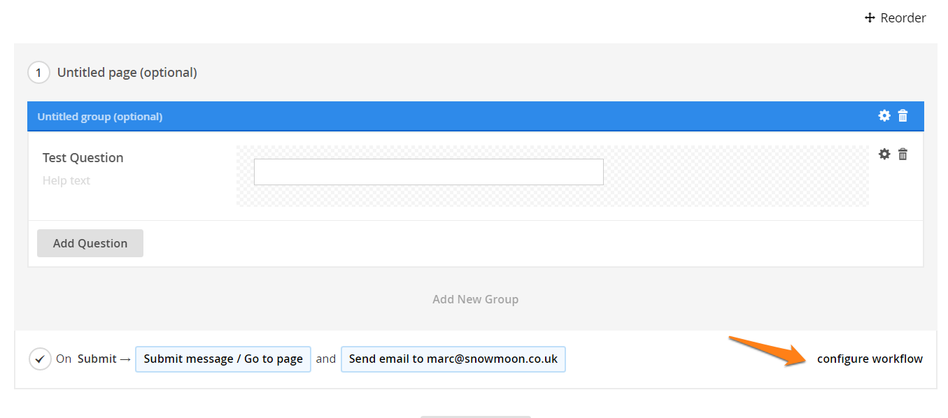The width and height of the screenshot is (948, 418).
Task: Click the Test Question label
Action: [83, 158]
